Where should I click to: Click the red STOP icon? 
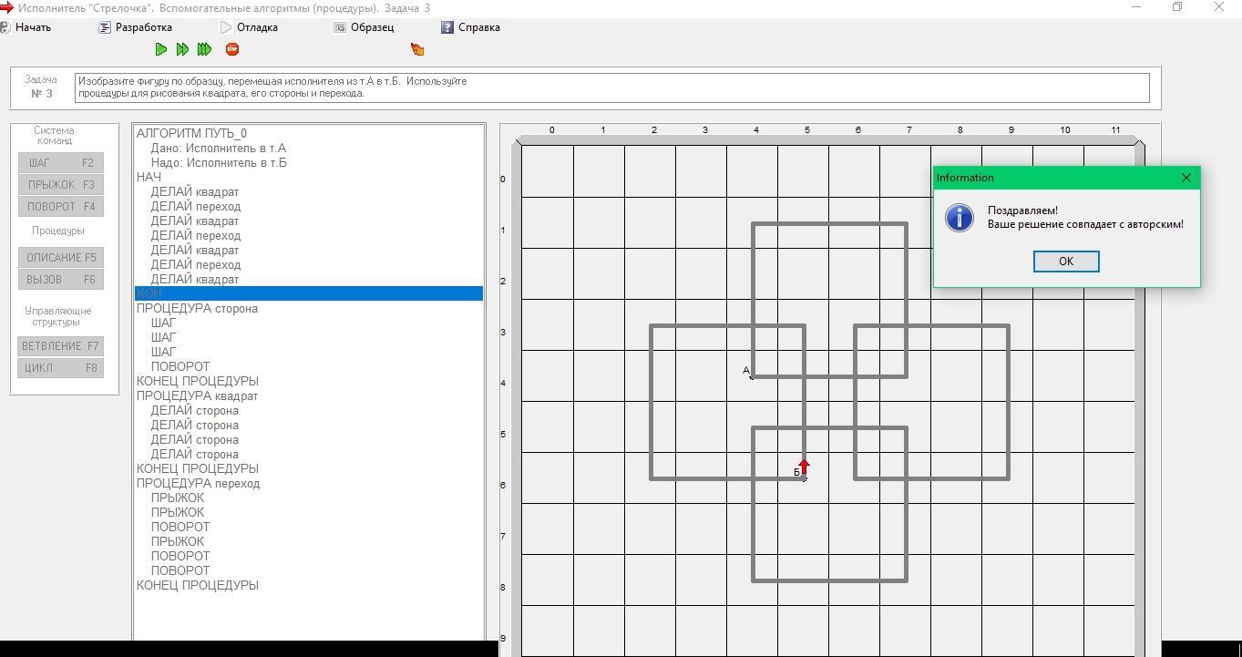(x=232, y=49)
